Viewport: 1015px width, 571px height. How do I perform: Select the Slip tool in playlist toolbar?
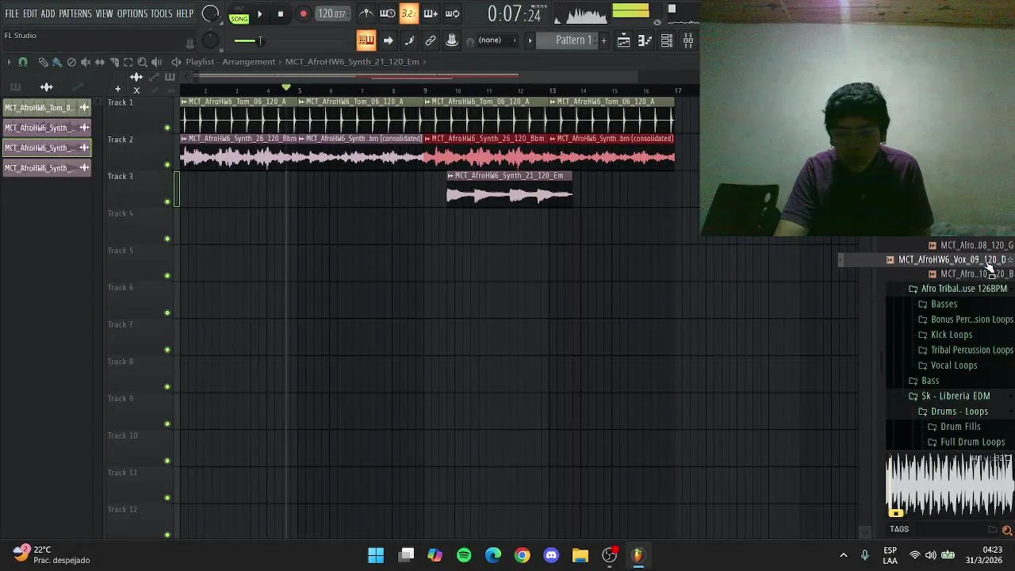point(100,62)
